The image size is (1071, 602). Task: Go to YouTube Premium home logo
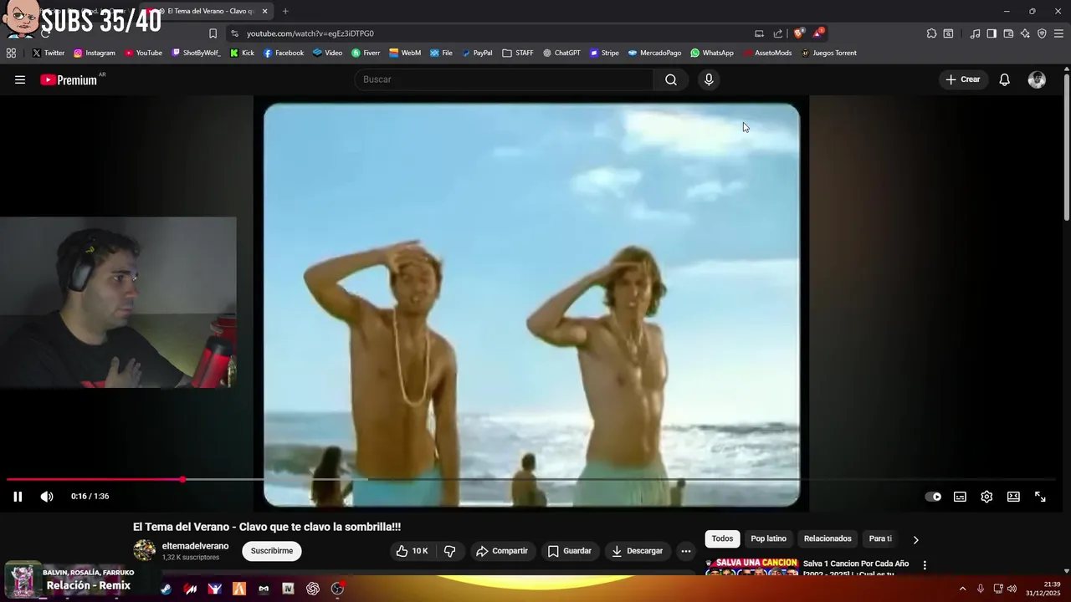coord(69,80)
